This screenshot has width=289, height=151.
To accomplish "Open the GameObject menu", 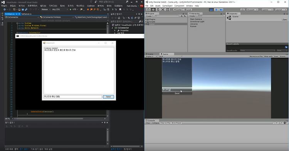I will [167, 6].
